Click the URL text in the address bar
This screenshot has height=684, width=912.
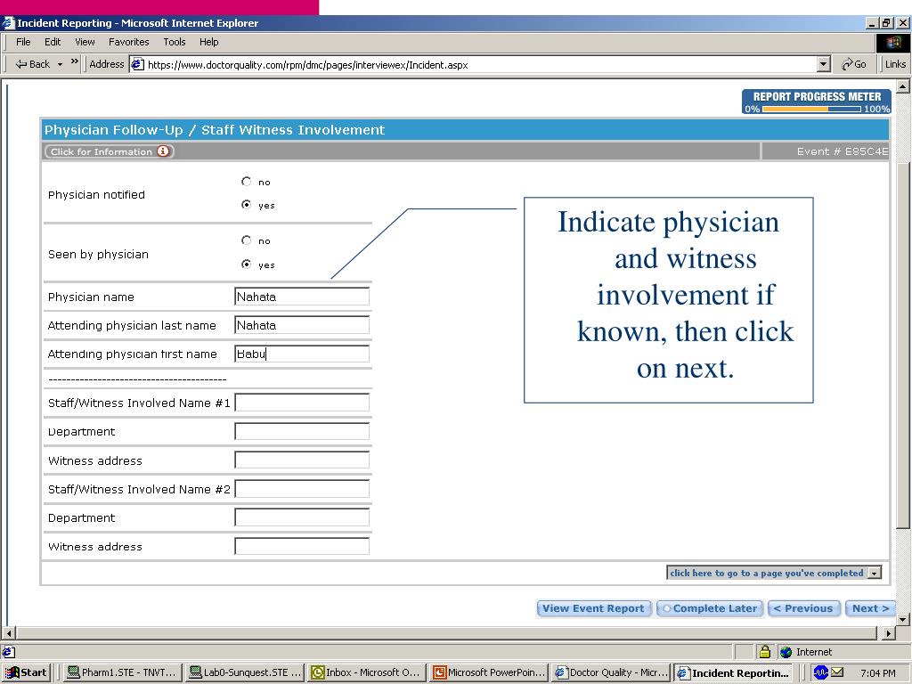pos(307,64)
